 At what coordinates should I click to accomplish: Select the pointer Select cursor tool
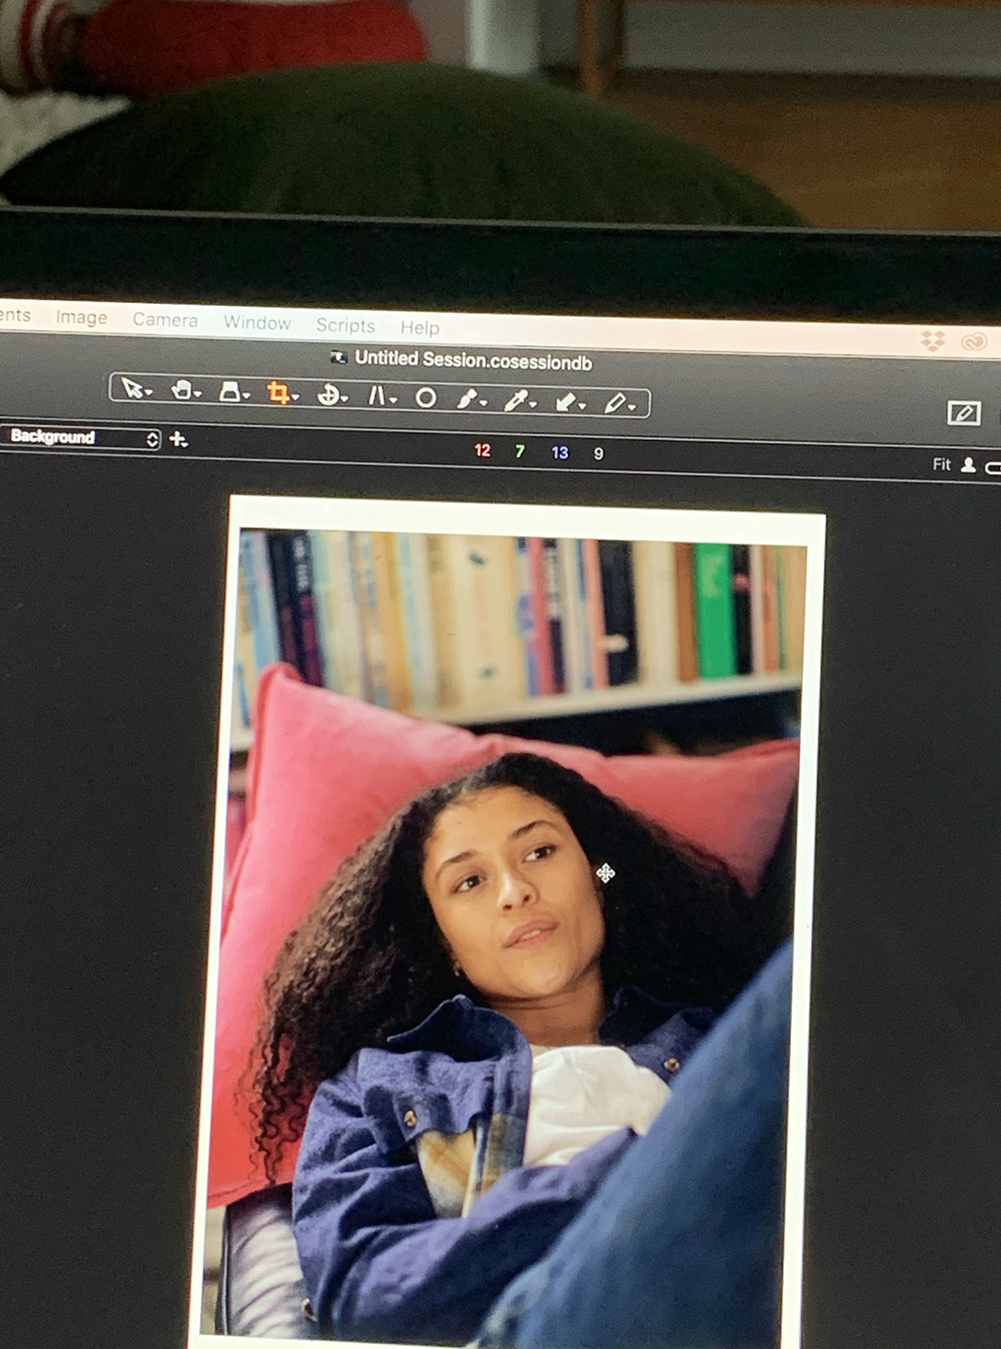132,388
